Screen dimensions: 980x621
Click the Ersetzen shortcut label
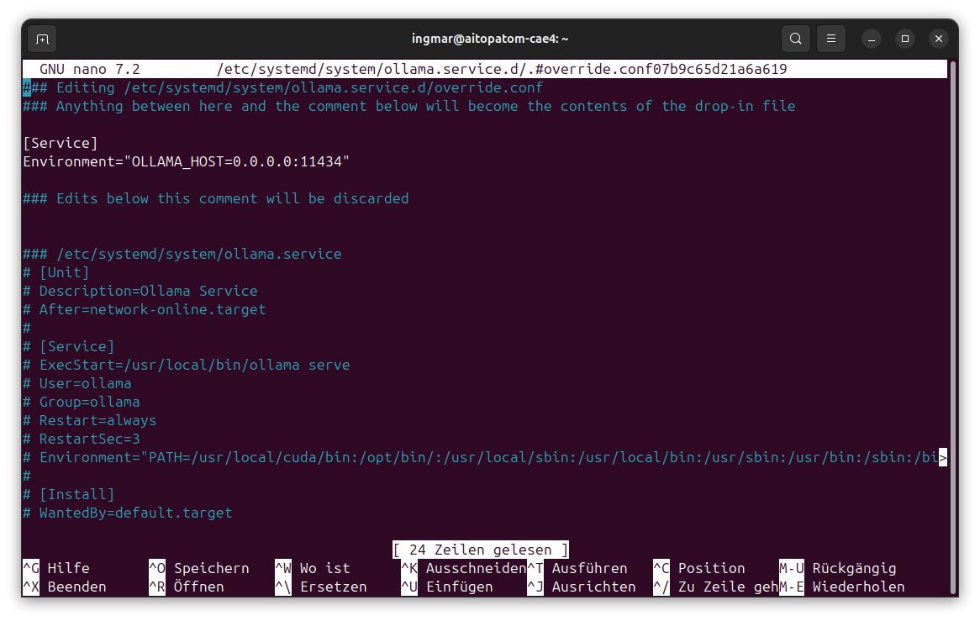[333, 587]
